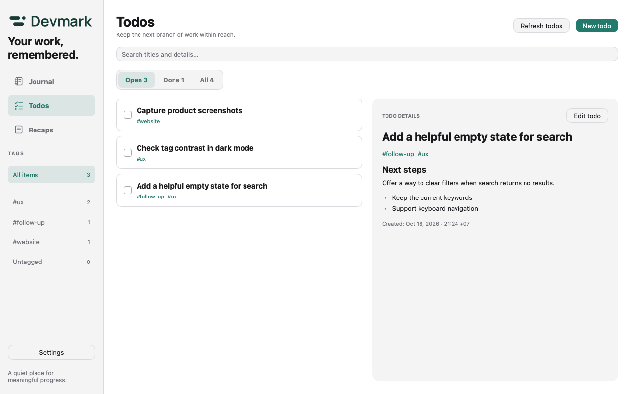Filter sidebar by #follow-up tag
Viewport: 631px width, 394px height.
point(51,222)
